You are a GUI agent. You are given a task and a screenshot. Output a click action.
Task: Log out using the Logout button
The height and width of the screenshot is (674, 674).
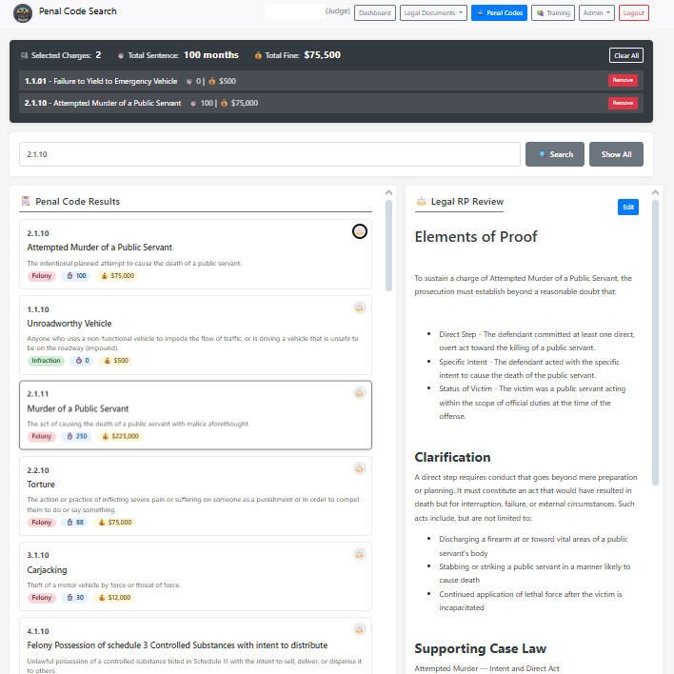tap(634, 13)
